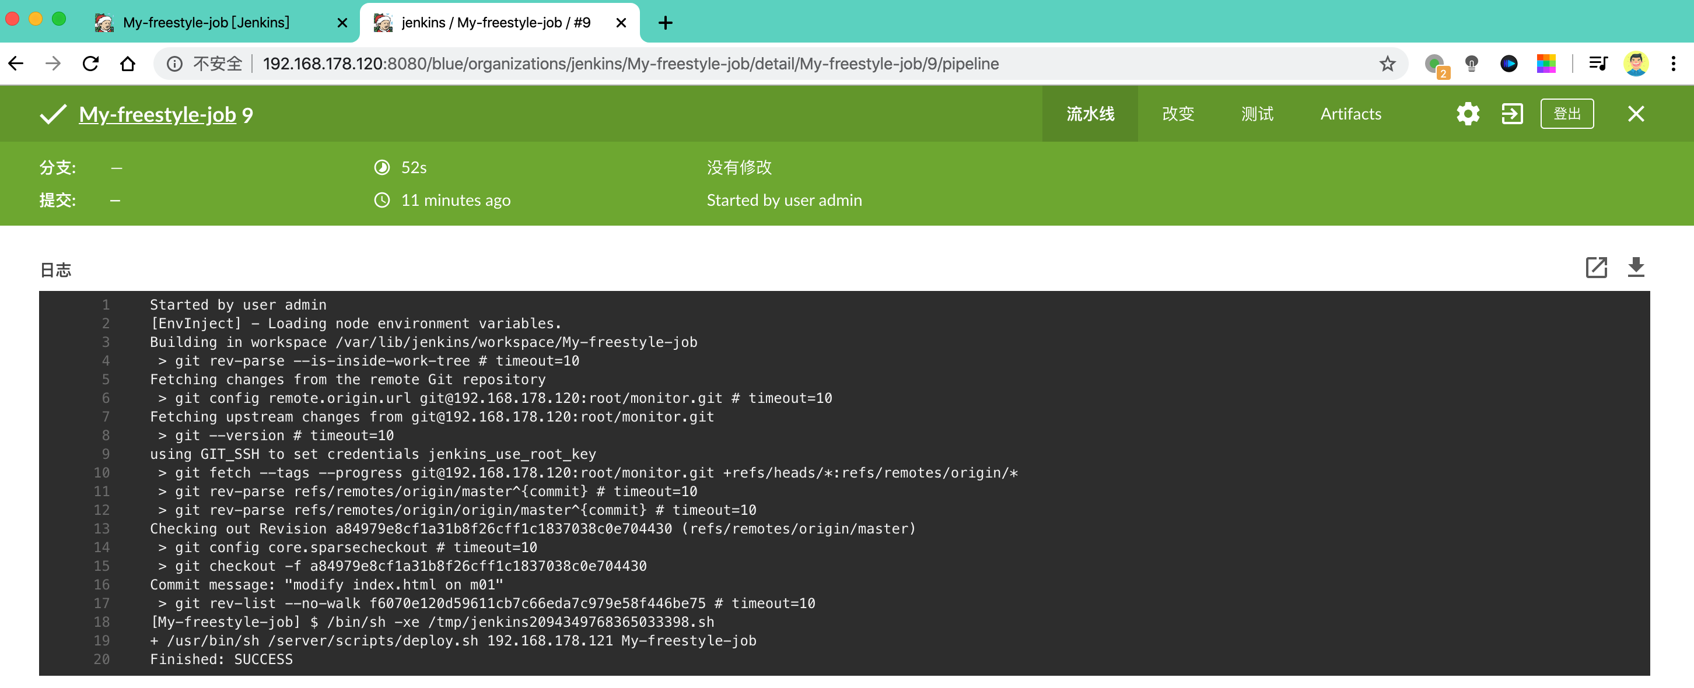1694x688 pixels.
Task: Go back to the previous page
Action: click(16, 64)
